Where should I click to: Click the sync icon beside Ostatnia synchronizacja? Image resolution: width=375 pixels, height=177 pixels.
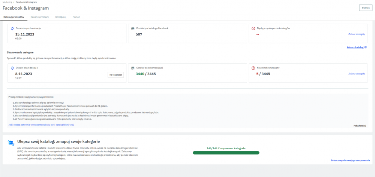pos(12,28)
